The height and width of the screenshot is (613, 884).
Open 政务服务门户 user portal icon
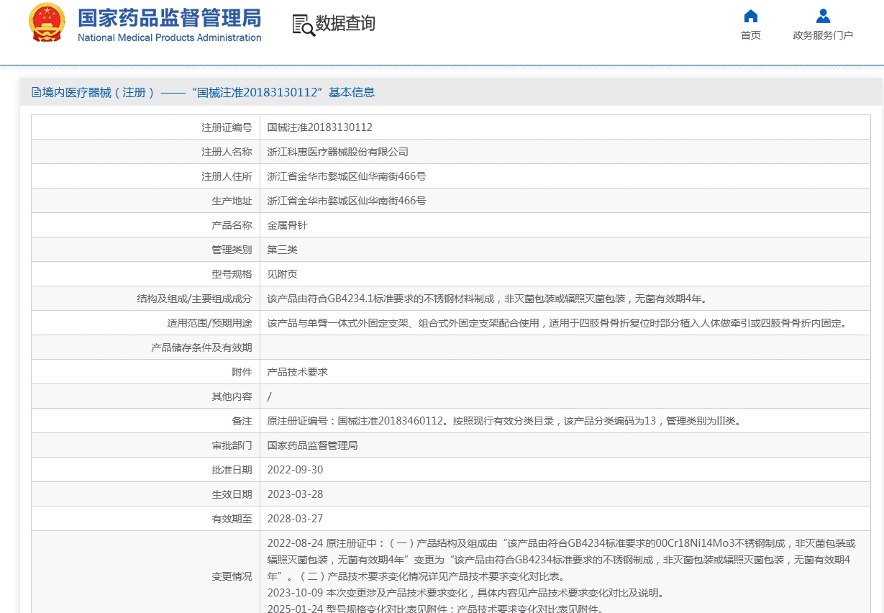click(823, 16)
